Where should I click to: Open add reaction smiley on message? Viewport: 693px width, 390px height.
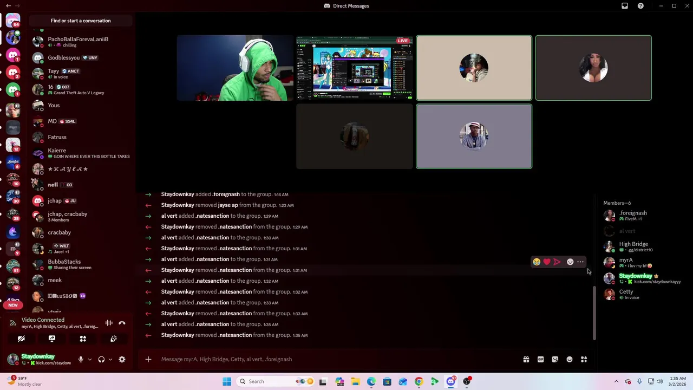pos(570,262)
